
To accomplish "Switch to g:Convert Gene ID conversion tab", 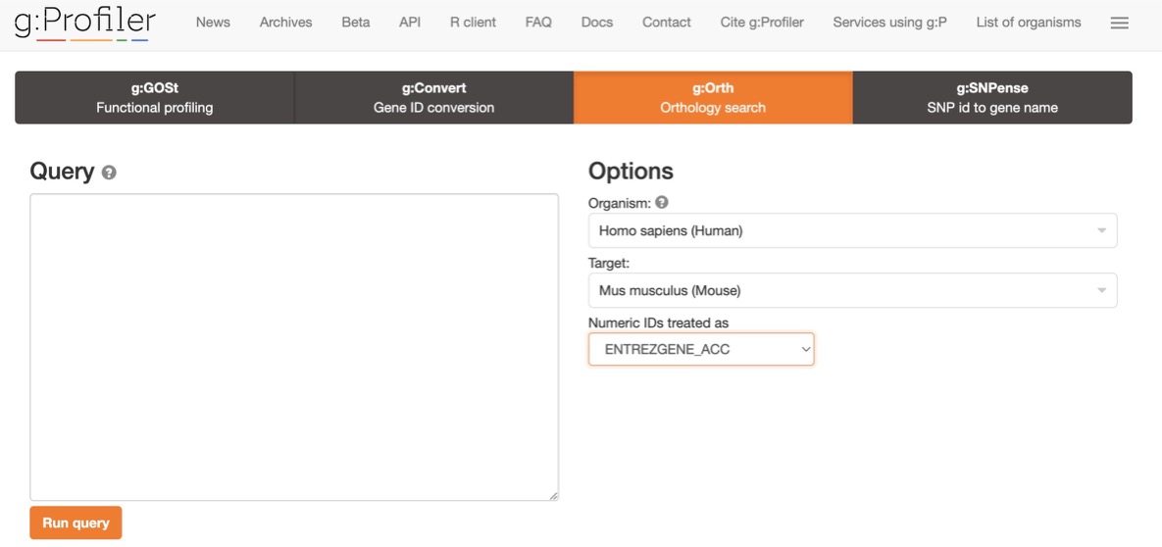I will [434, 98].
